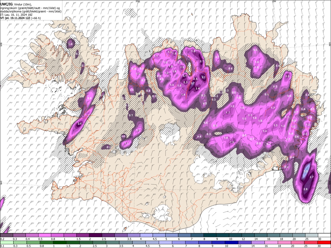Click the 2.9 value in the southeast offshore cell
The height and width of the screenshot is (248, 331).
tap(305, 189)
